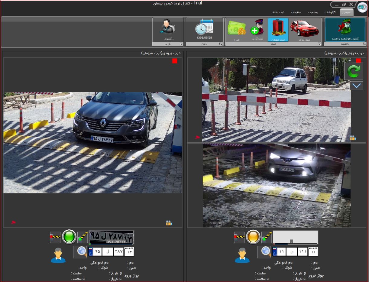This screenshot has width=369, height=282.
Task: Toggle the red record indicator on entrance camera
Action: click(175, 61)
